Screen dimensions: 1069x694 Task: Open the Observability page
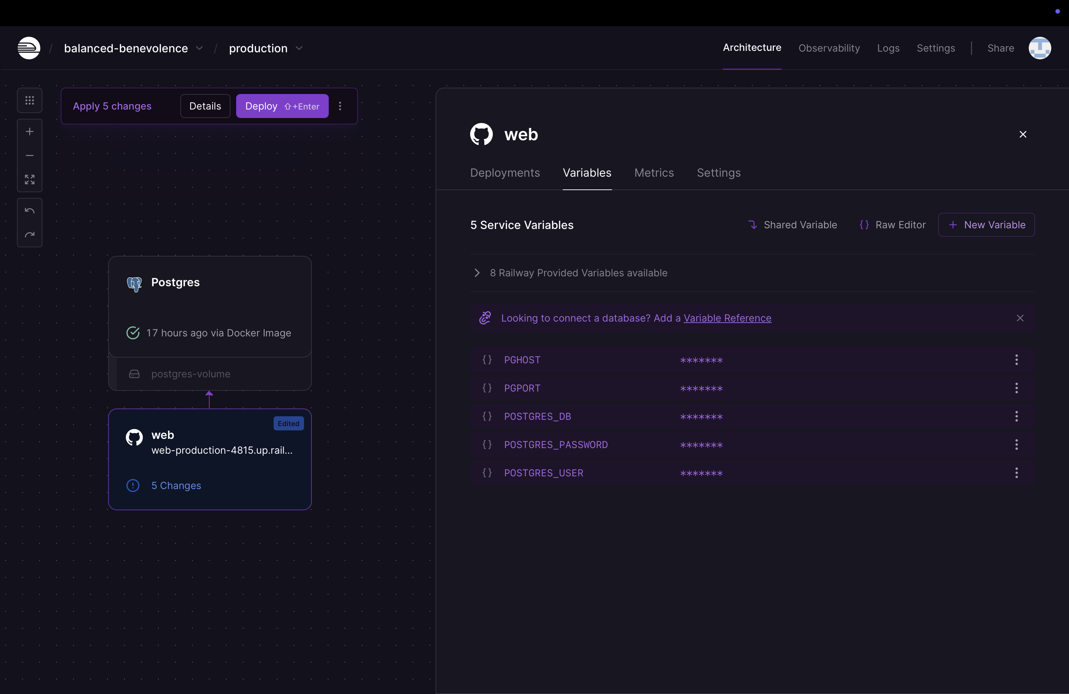(x=829, y=48)
